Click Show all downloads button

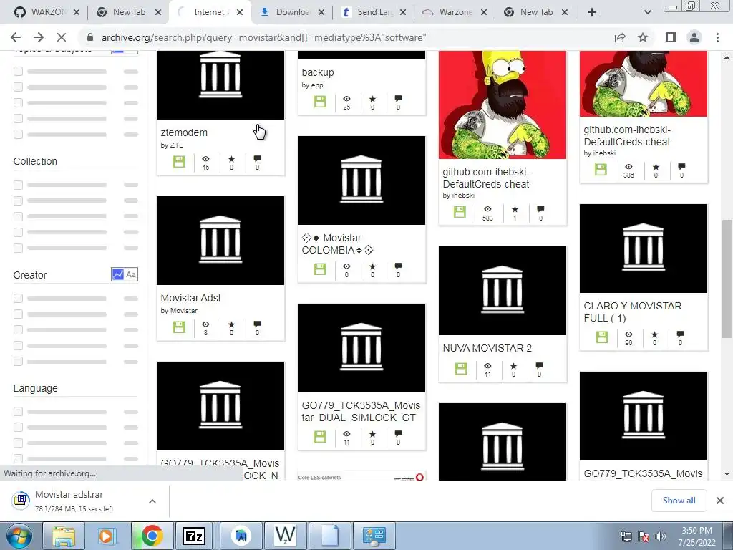679,501
